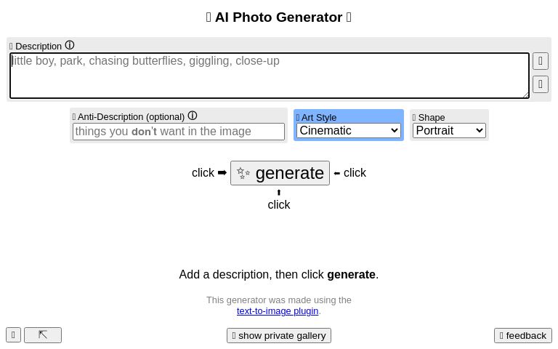
Task: Focus the Description text area
Action: 270,76
